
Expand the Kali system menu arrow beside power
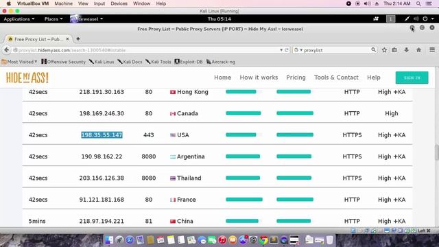433,19
